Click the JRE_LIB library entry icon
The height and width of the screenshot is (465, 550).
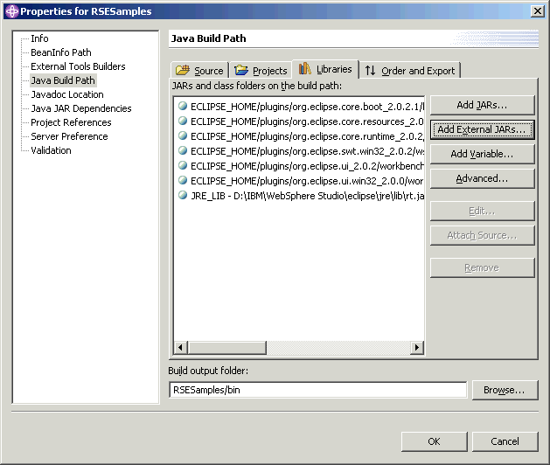(183, 196)
